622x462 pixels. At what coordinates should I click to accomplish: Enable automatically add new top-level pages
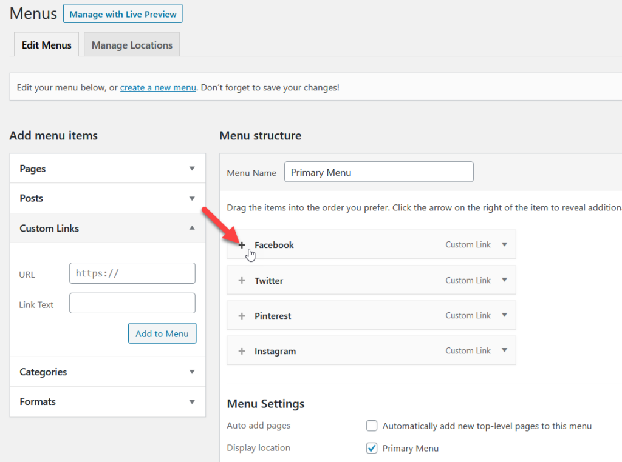[372, 426]
